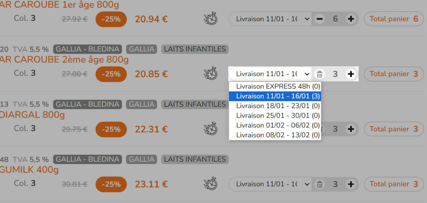Open the delivery dropdown for CAROUBE 1er âge

(x=270, y=19)
